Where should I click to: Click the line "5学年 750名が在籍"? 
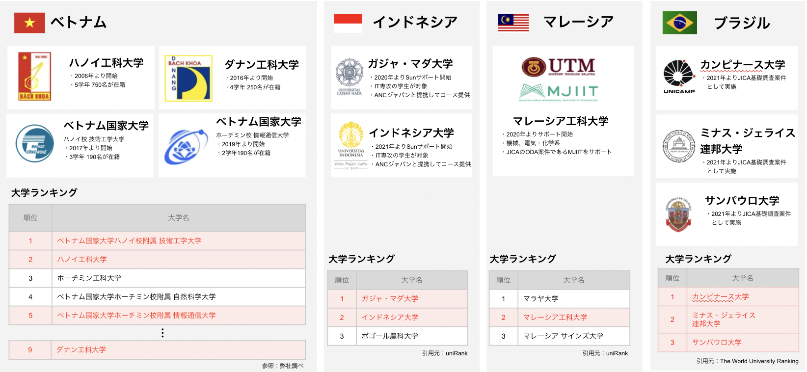[97, 85]
